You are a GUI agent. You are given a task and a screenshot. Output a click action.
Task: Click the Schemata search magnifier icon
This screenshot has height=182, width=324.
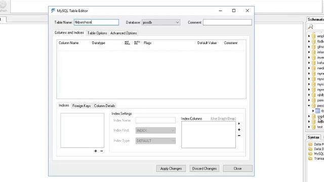click(310, 27)
